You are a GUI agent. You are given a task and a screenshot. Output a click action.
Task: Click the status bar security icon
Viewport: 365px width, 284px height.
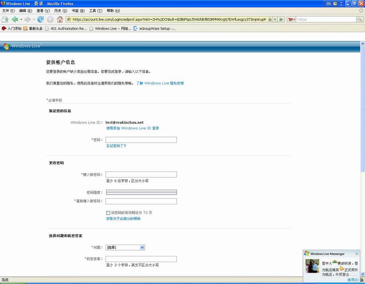pyautogui.click(x=362, y=280)
